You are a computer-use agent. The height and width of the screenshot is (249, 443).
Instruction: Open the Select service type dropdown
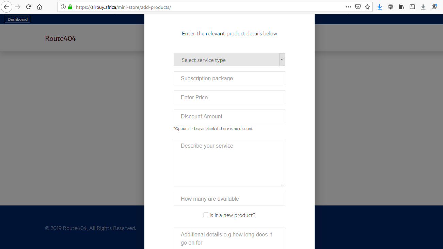(229, 60)
